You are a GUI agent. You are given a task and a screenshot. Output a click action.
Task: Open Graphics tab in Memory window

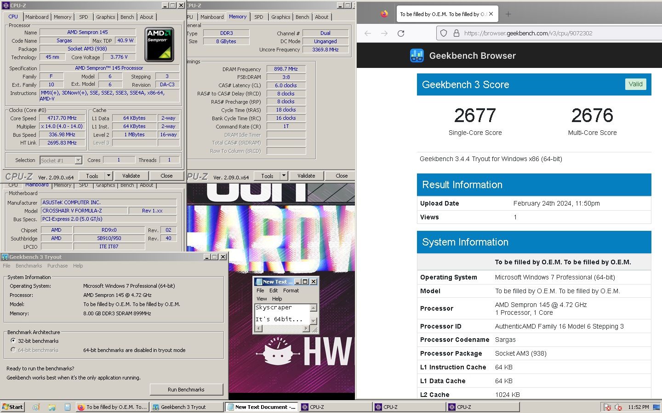click(x=280, y=17)
